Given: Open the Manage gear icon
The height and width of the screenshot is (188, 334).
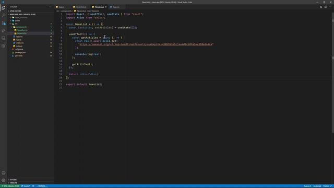Looking at the screenshot, I should (x=4, y=181).
